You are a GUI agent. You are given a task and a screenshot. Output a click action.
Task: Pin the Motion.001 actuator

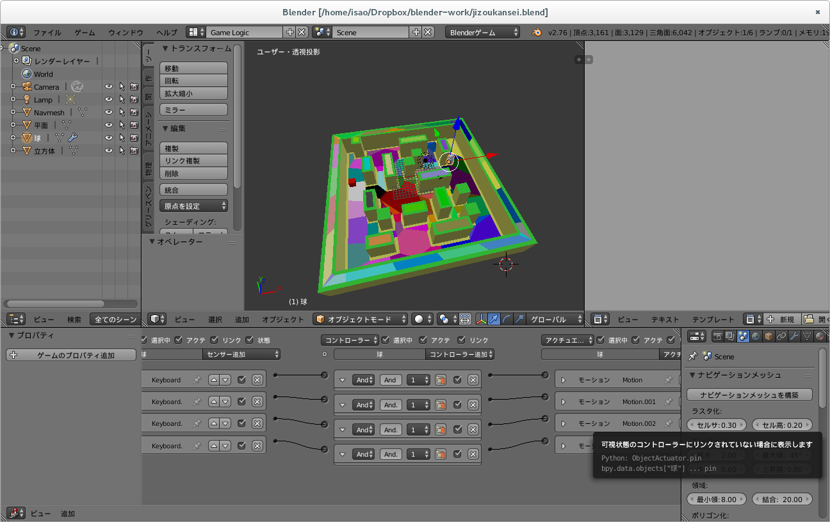click(668, 402)
